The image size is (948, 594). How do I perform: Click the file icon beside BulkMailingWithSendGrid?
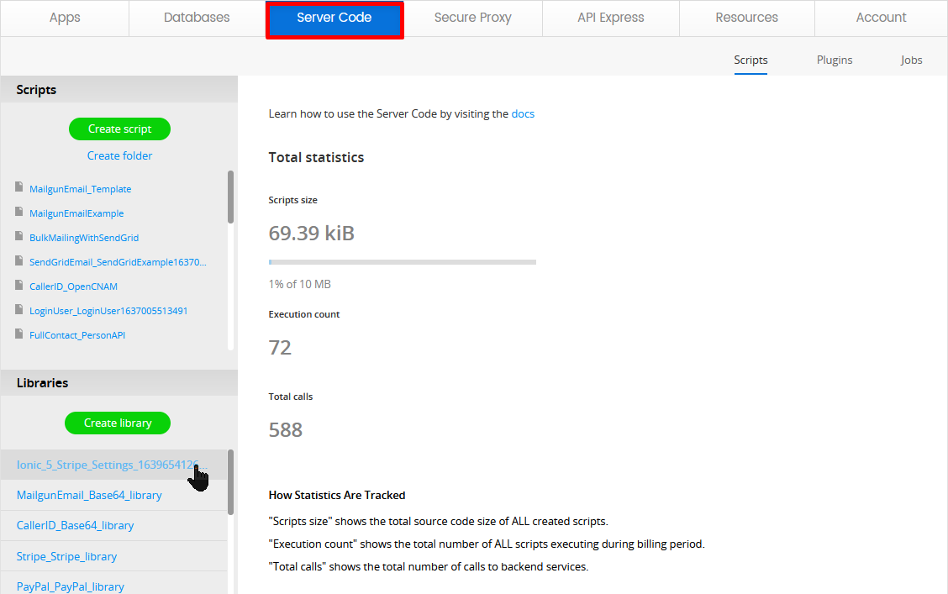coord(19,235)
